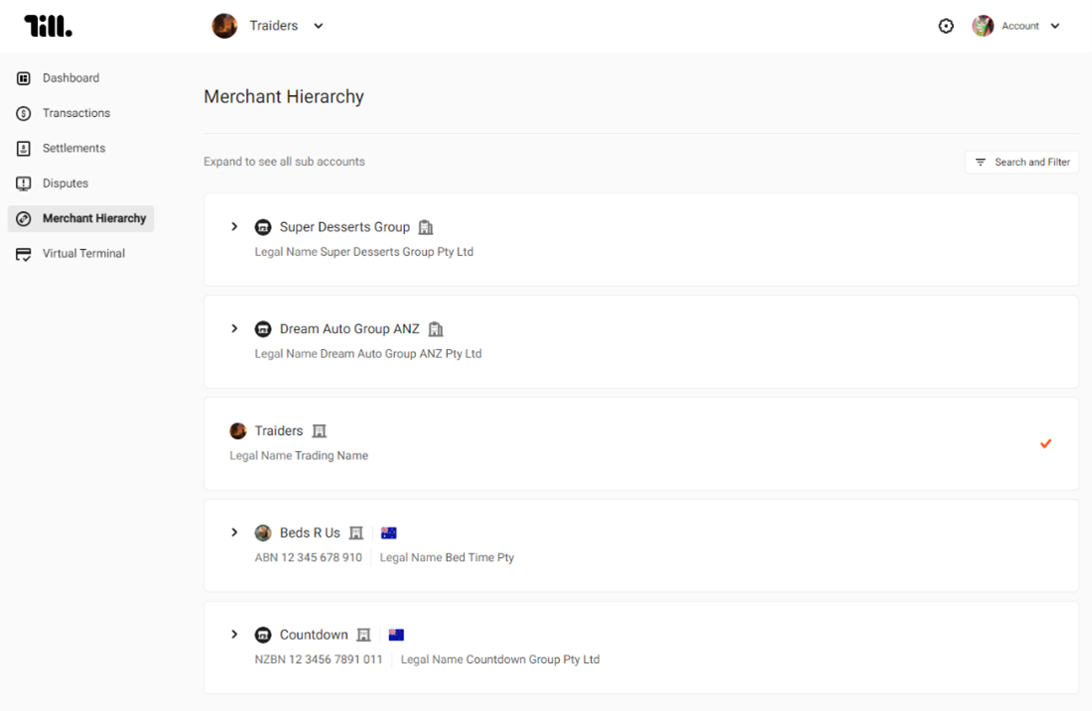Click the building icon next to Super Desserts Group

pyautogui.click(x=426, y=227)
